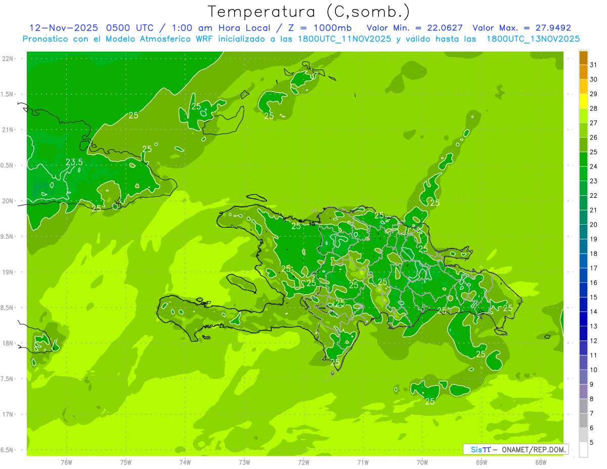Click the "Temperatura (C,somb.)" title
The image size is (607, 469).
click(308, 11)
